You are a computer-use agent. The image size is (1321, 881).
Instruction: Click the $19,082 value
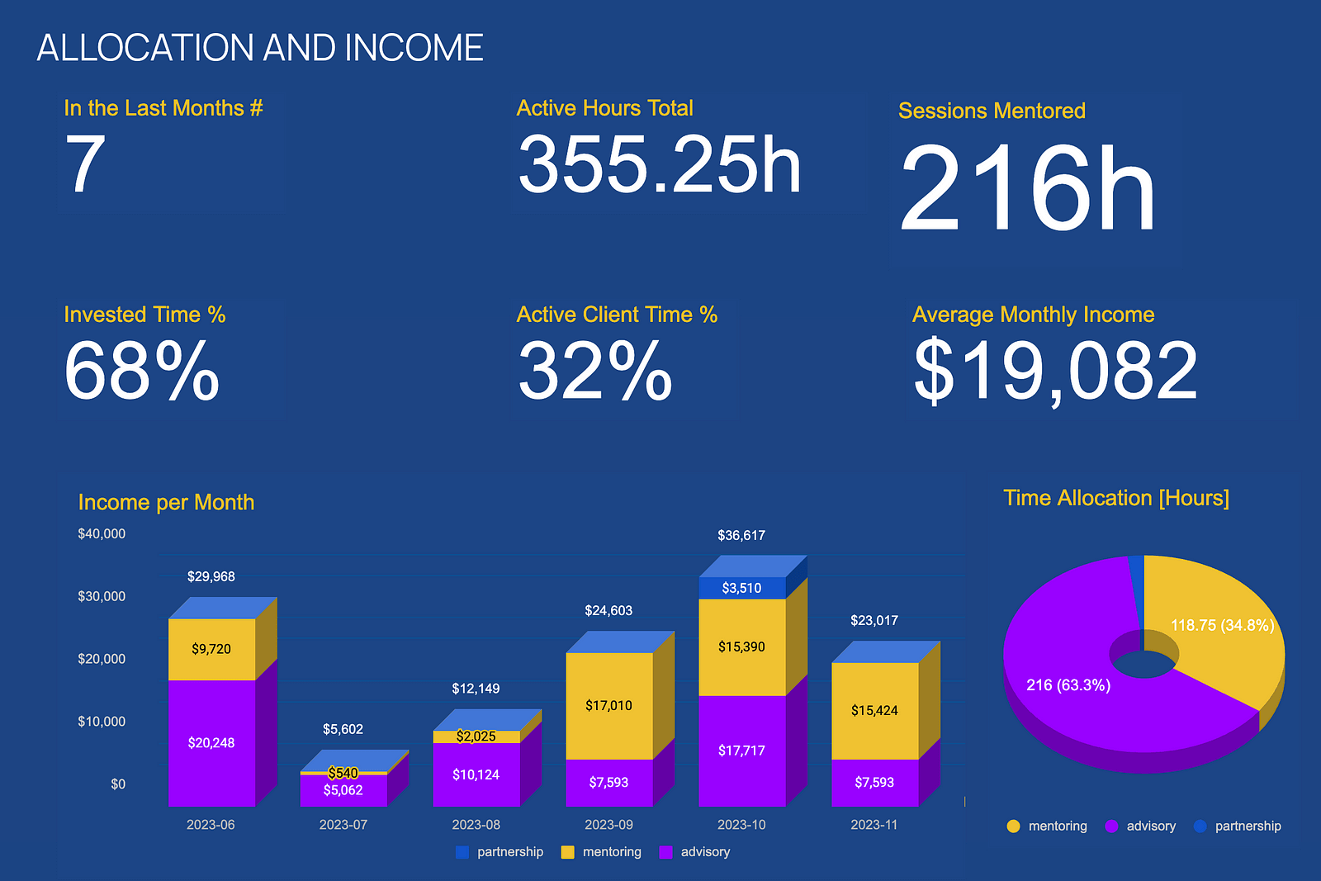(x=1056, y=372)
